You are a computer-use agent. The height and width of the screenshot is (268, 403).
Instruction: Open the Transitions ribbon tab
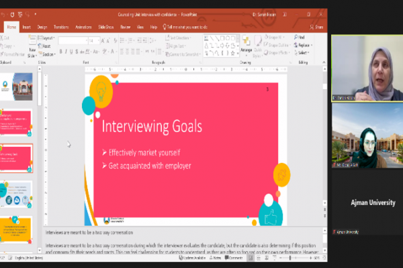click(x=62, y=27)
